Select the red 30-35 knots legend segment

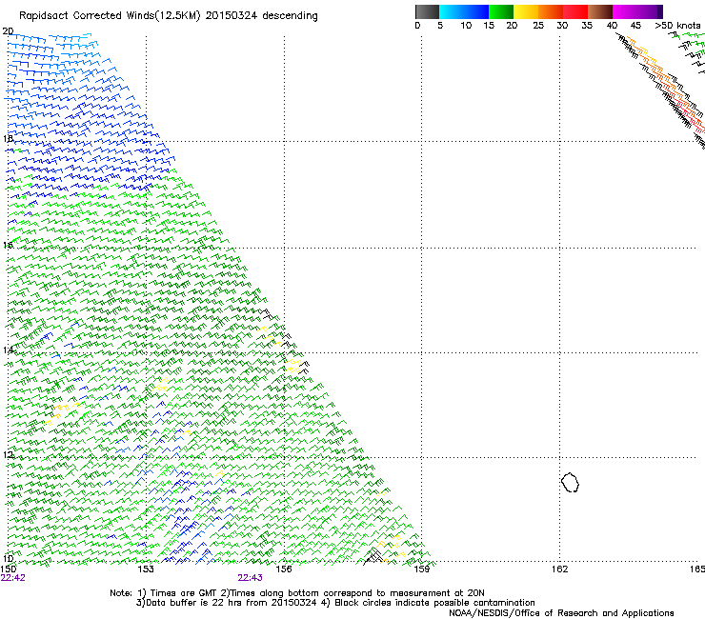coord(575,11)
